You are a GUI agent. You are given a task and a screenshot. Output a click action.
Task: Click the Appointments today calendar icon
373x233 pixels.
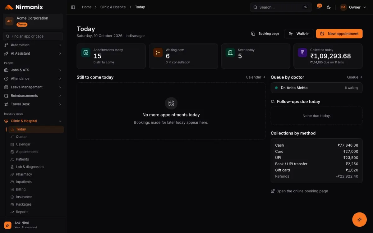(x=86, y=53)
